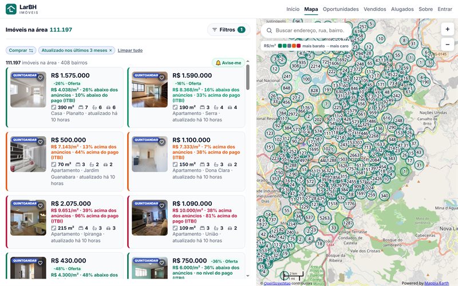Screen dimensions: 458x286
Task: Open the 1287 cluster marker
Action: click(348, 223)
